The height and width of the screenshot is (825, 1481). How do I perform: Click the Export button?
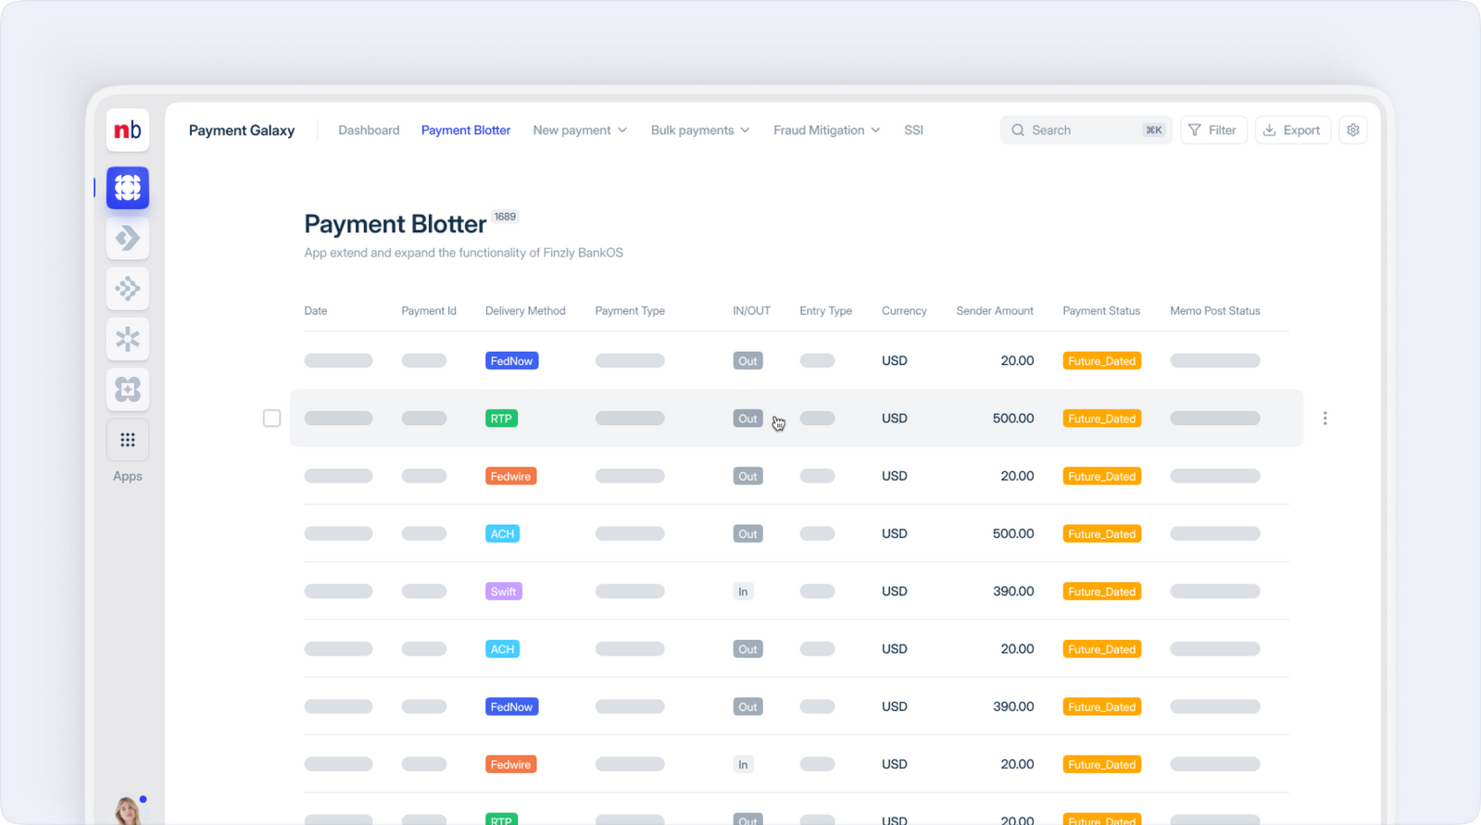(x=1292, y=131)
